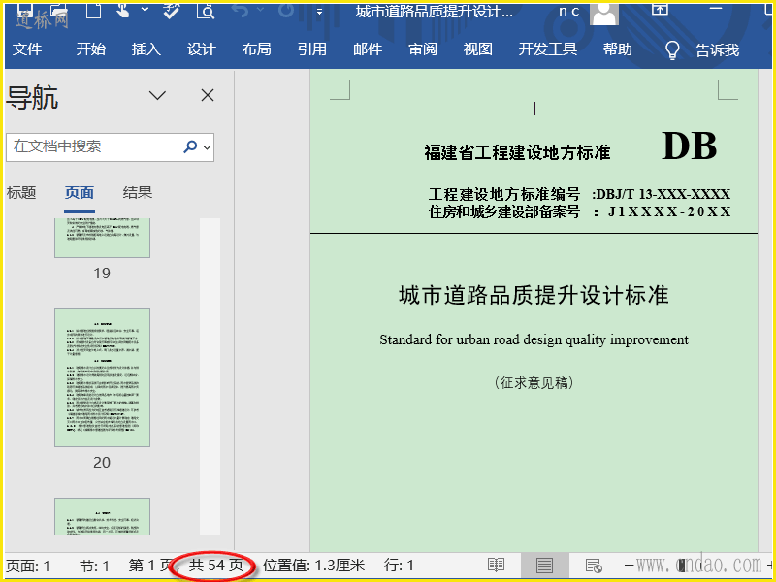This screenshot has width=776, height=582.
Task: Click the code DBJ/T 13-XXX-XXXX
Action: [x=663, y=193]
